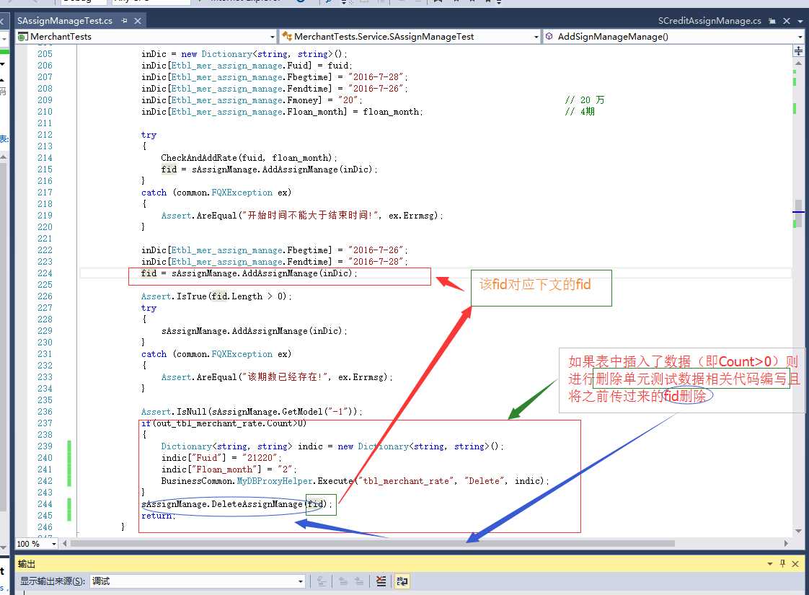Click Assert.IsNull(sAssignManage.GetModel("-1")) line
809x595 pixels.
(252, 412)
